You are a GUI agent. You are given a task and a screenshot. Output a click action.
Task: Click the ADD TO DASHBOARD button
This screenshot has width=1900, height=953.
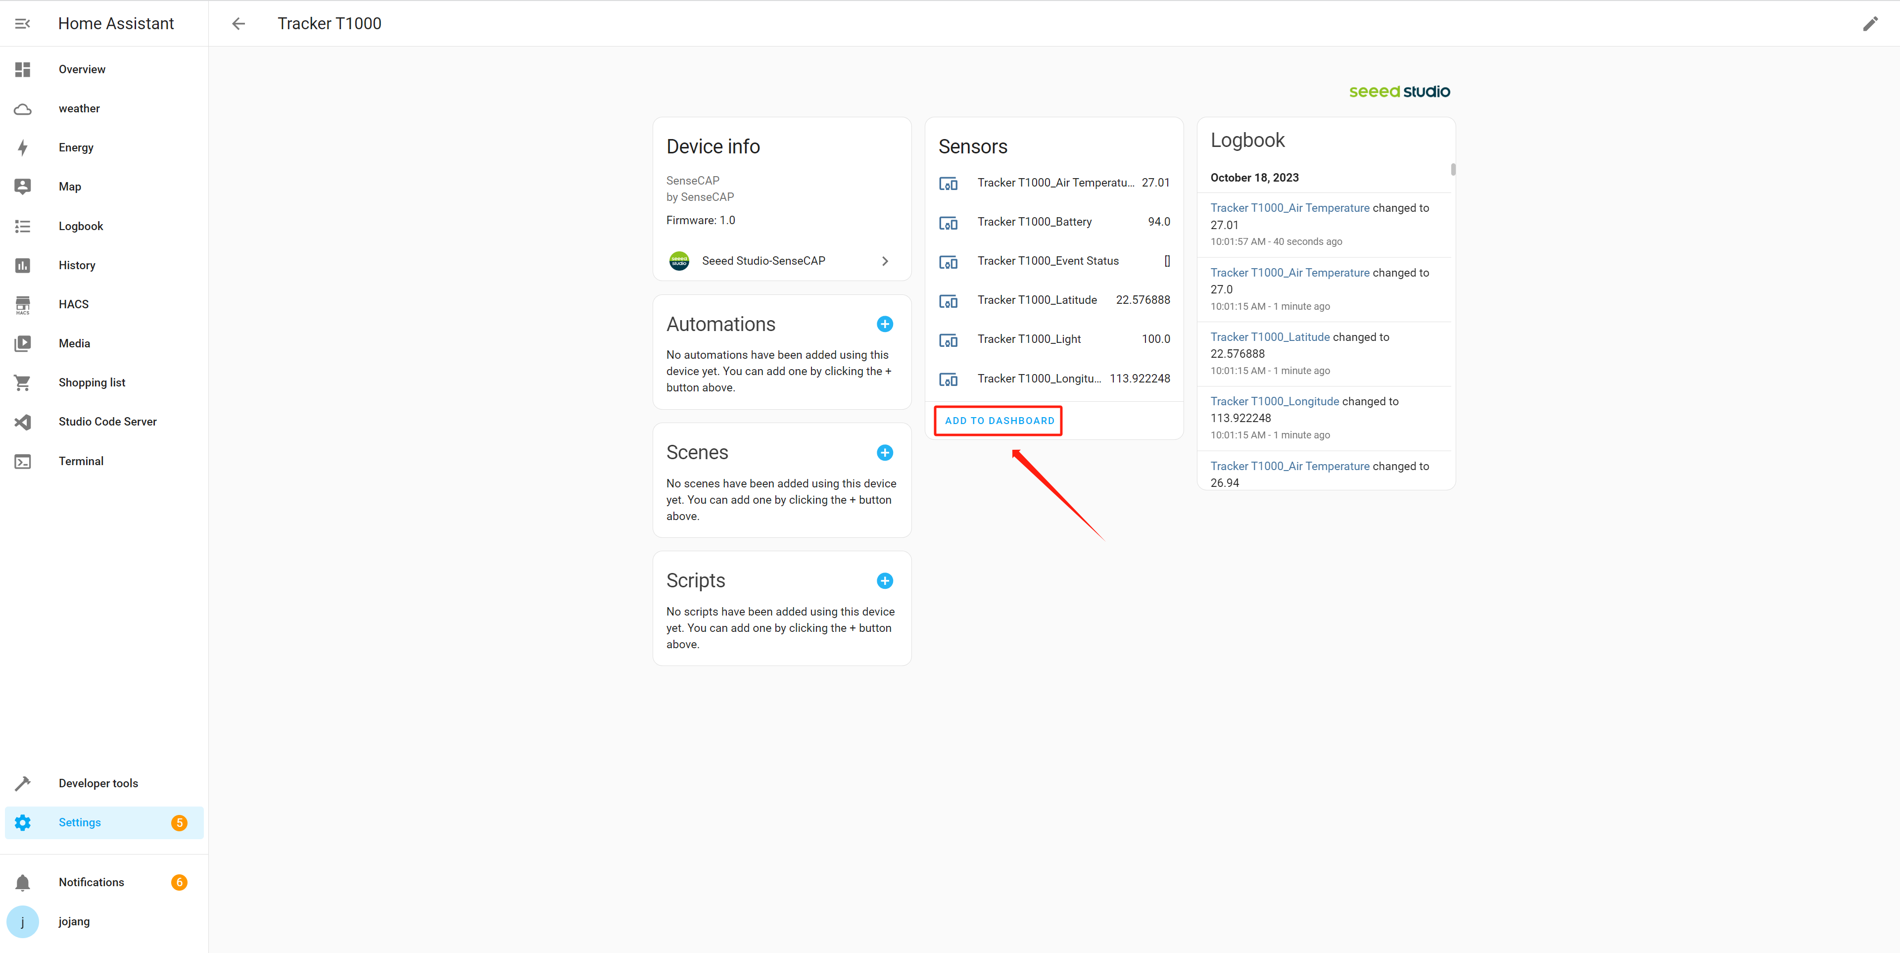(x=999, y=421)
